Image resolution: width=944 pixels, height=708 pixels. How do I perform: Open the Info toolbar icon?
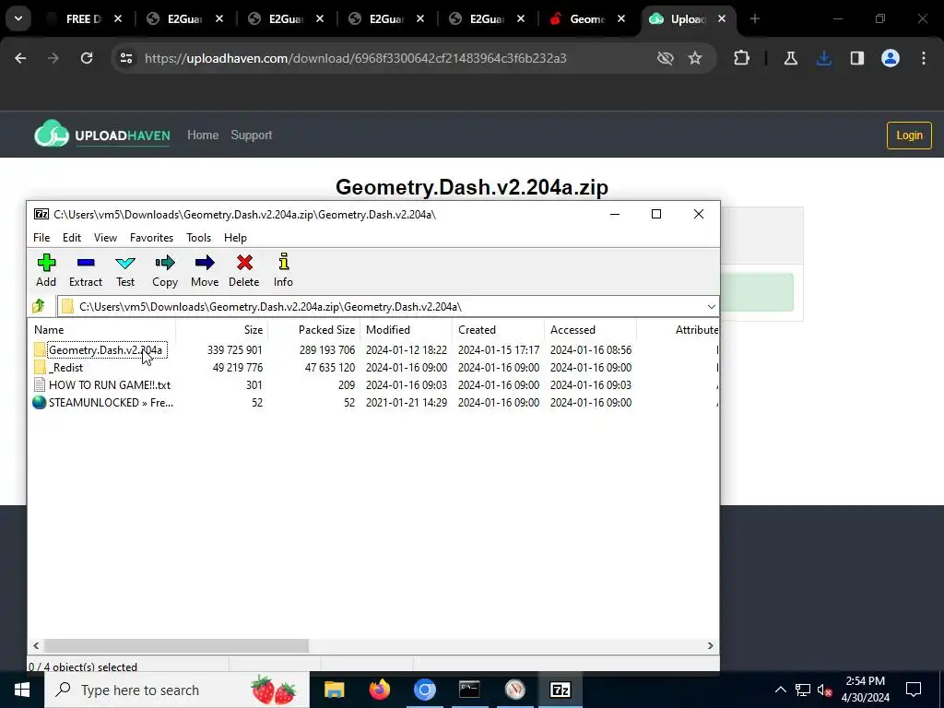(x=284, y=262)
